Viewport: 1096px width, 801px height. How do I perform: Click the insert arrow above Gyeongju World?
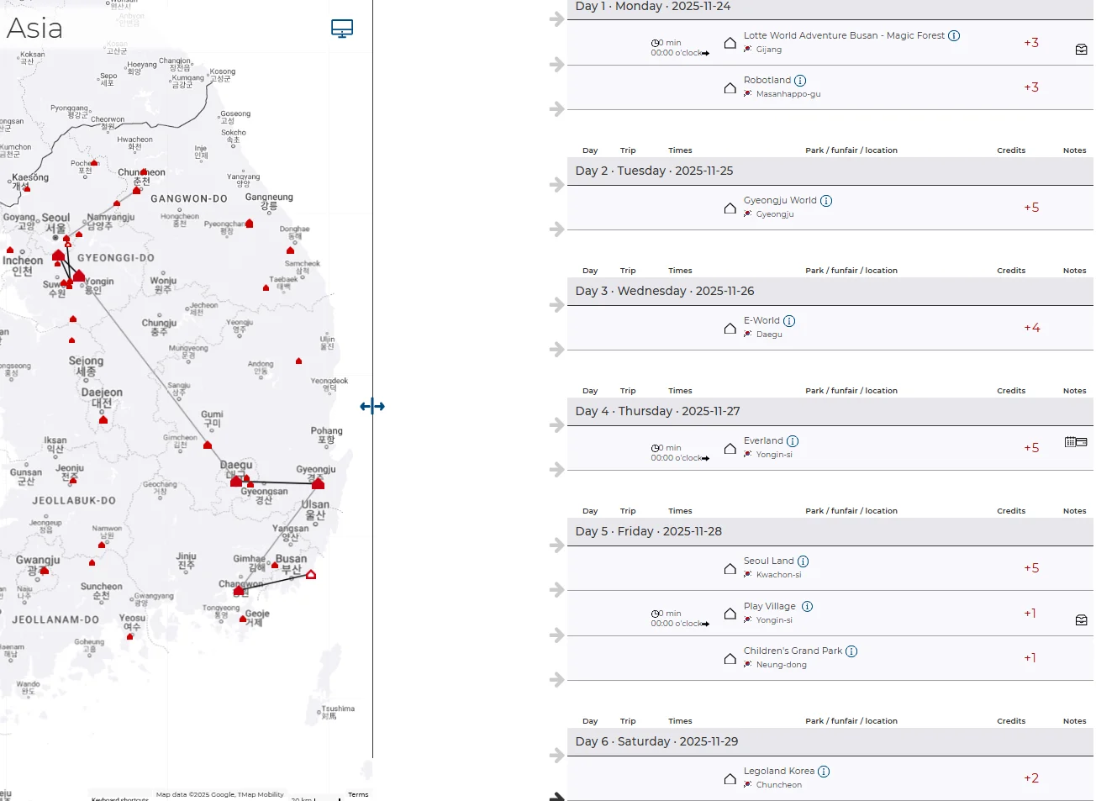556,185
